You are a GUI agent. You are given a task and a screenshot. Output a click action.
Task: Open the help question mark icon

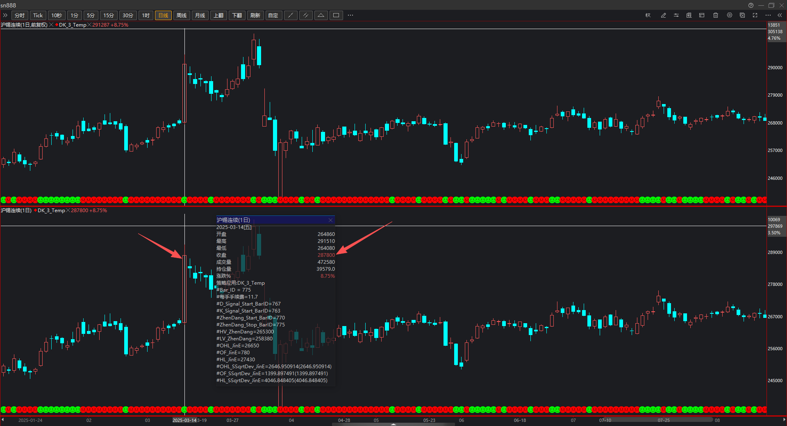(x=751, y=5)
